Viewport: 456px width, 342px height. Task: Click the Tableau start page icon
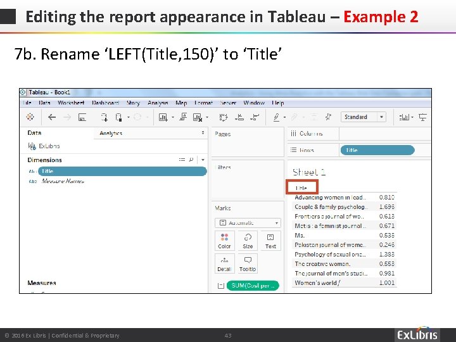pyautogui.click(x=30, y=117)
